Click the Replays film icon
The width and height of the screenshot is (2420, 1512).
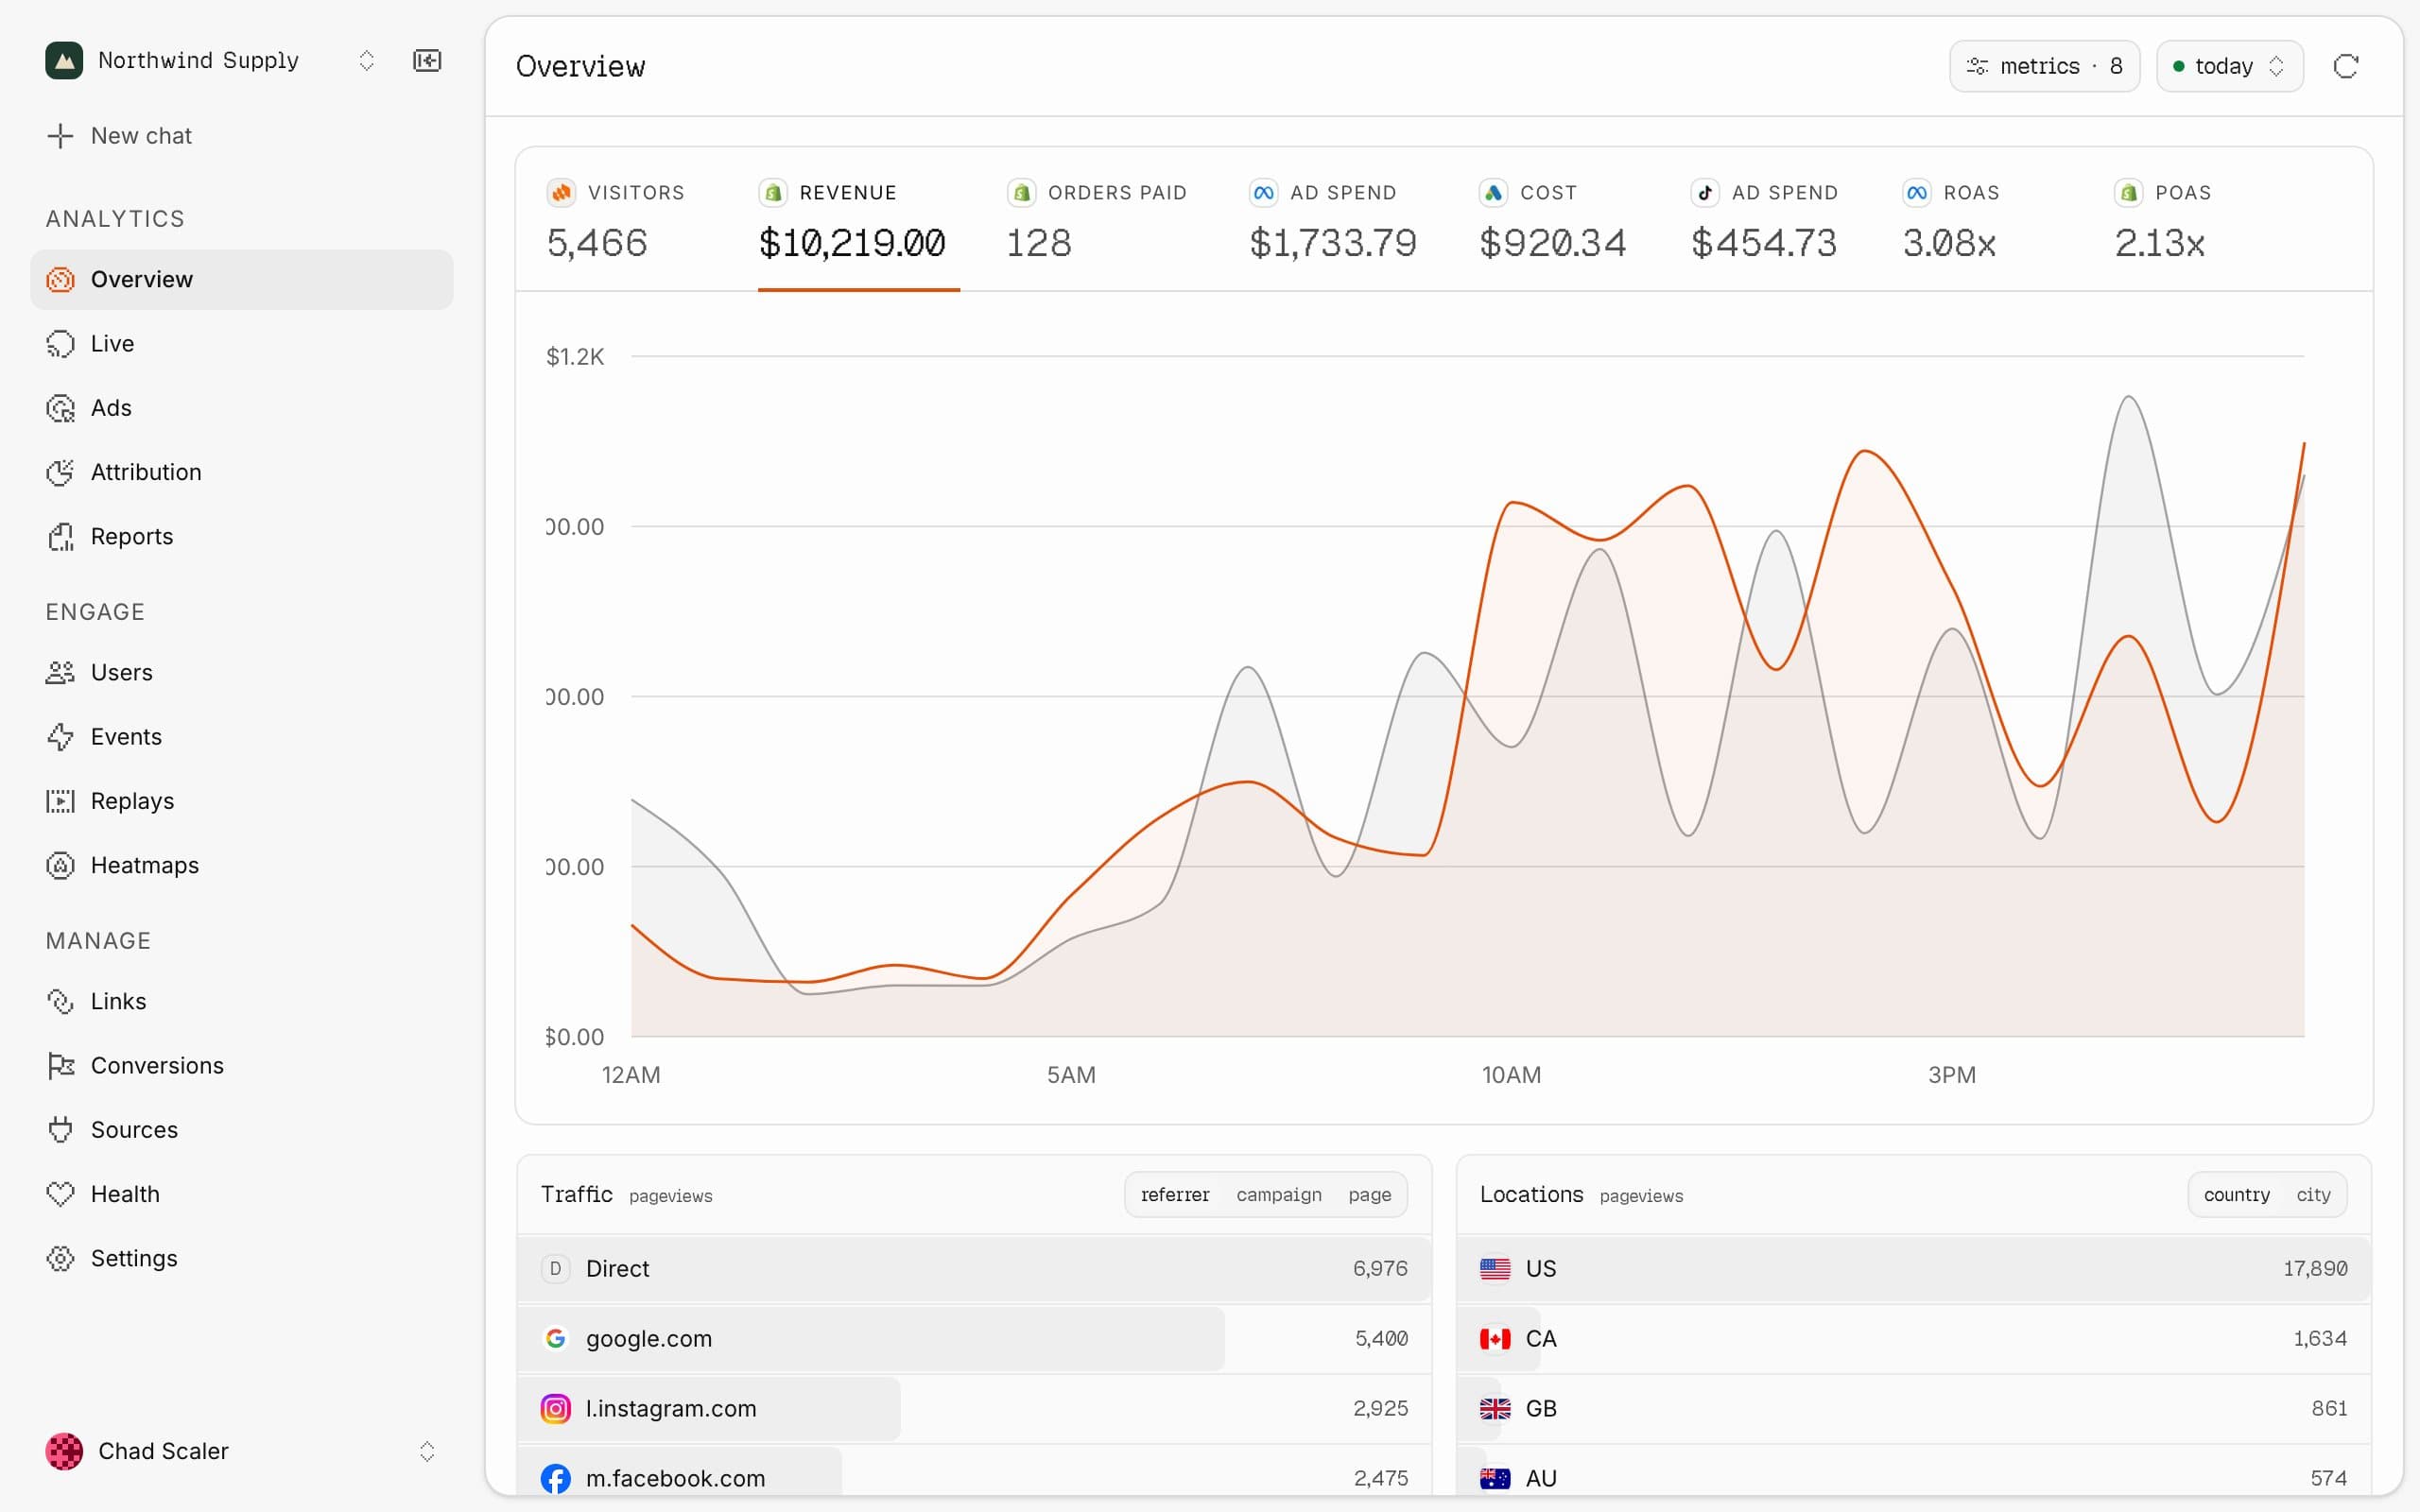[x=61, y=801]
